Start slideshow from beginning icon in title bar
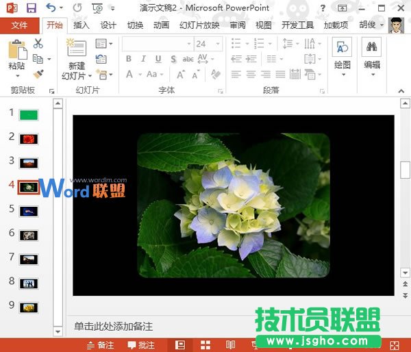Viewport: 411px width, 352px height. [x=97, y=8]
